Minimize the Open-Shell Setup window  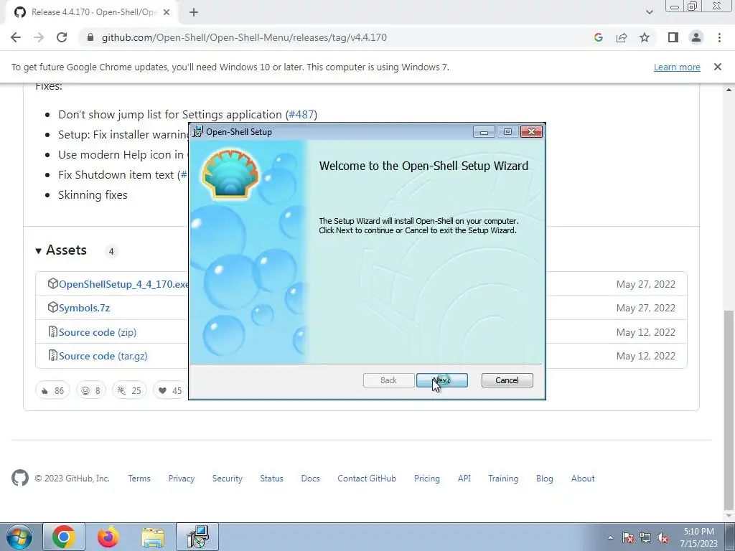484,132
